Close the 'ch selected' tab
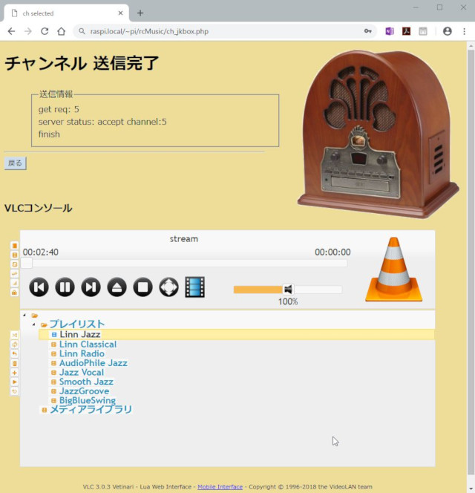 coord(120,13)
